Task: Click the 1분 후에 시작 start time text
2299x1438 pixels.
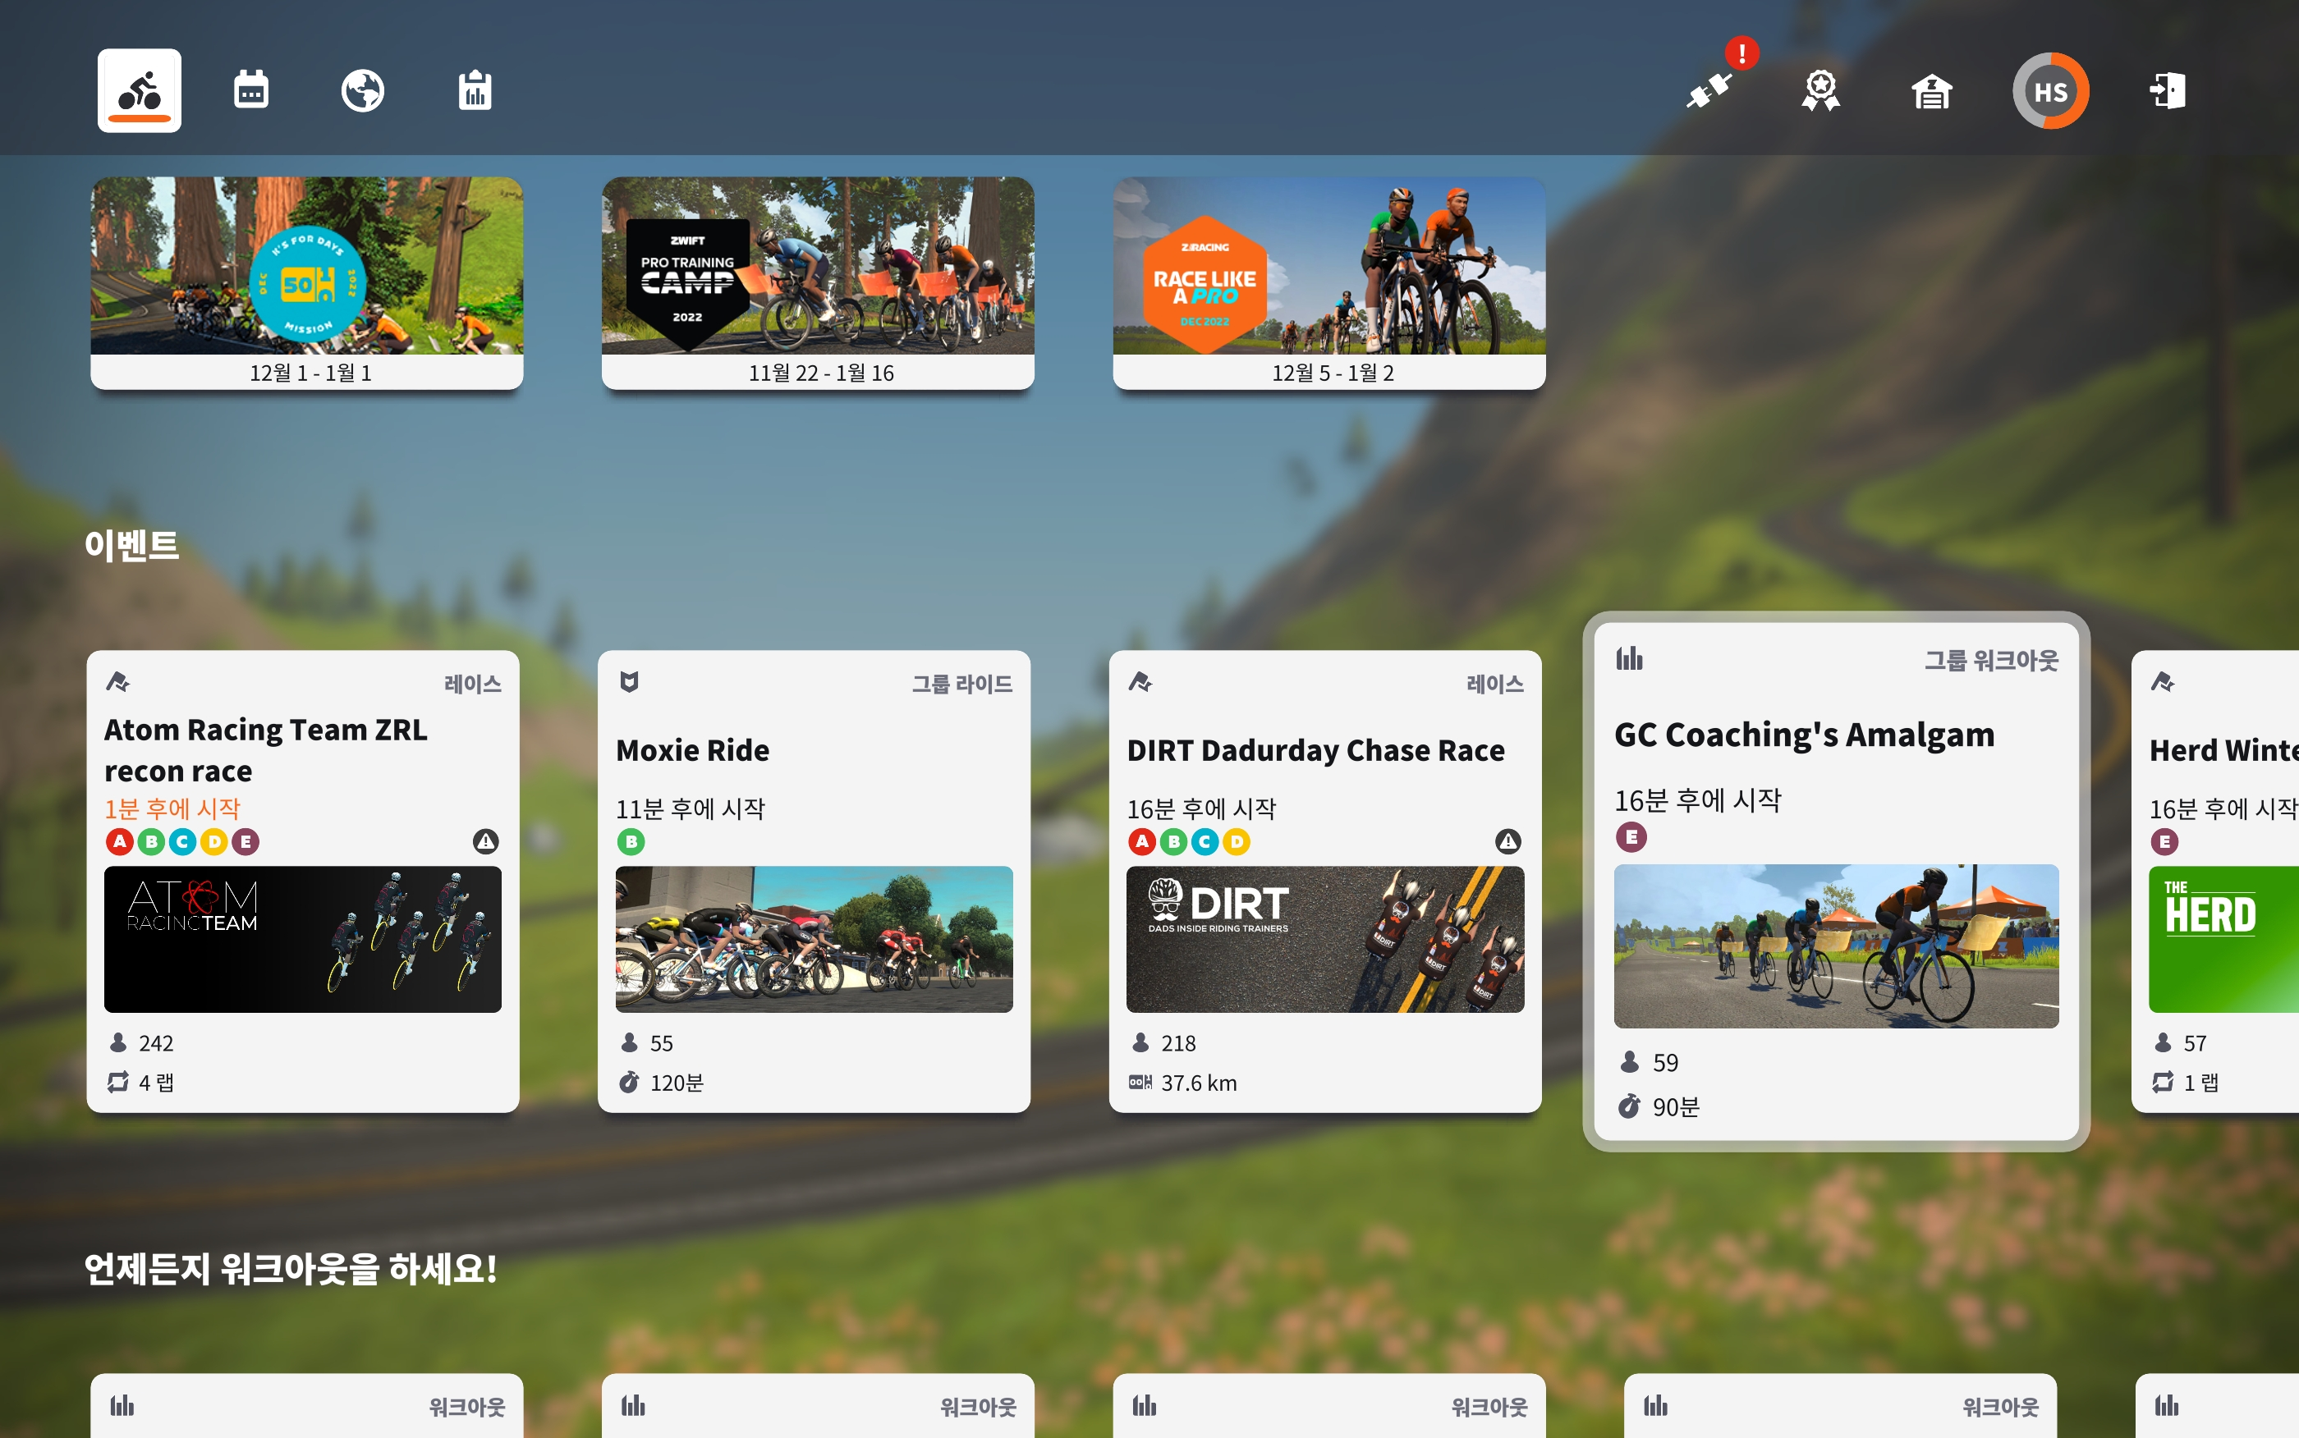Action: (172, 808)
